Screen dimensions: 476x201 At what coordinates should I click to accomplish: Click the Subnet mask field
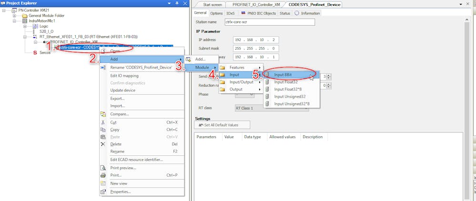click(x=256, y=48)
